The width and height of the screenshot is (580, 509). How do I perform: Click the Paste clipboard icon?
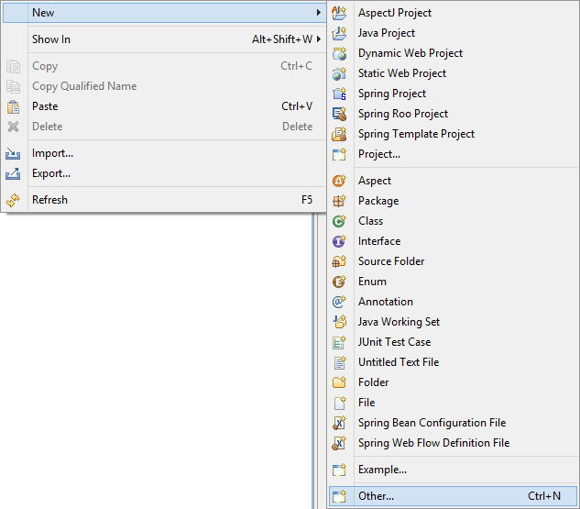13,106
